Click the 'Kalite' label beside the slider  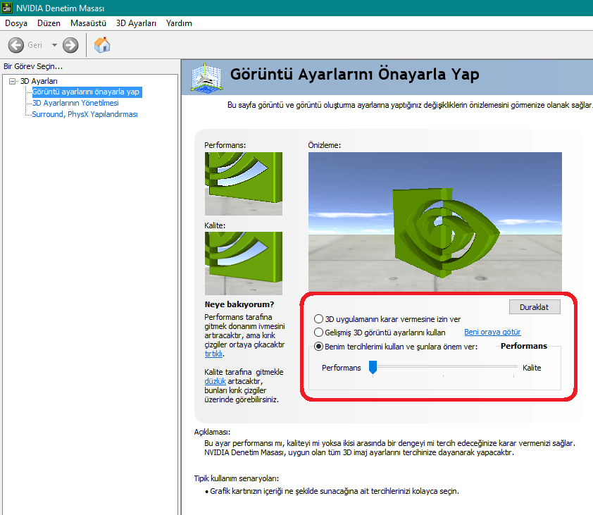point(532,368)
